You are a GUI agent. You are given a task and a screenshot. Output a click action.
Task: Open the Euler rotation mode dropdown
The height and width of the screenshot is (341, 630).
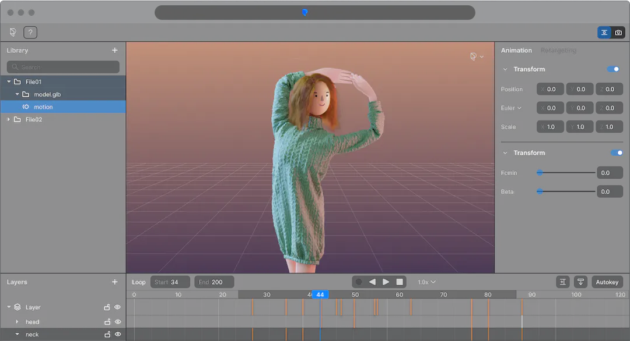pos(511,108)
